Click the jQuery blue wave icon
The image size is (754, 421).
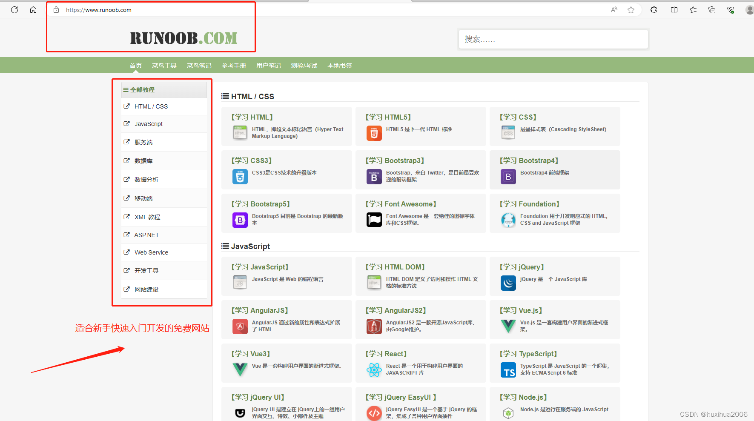[508, 283]
